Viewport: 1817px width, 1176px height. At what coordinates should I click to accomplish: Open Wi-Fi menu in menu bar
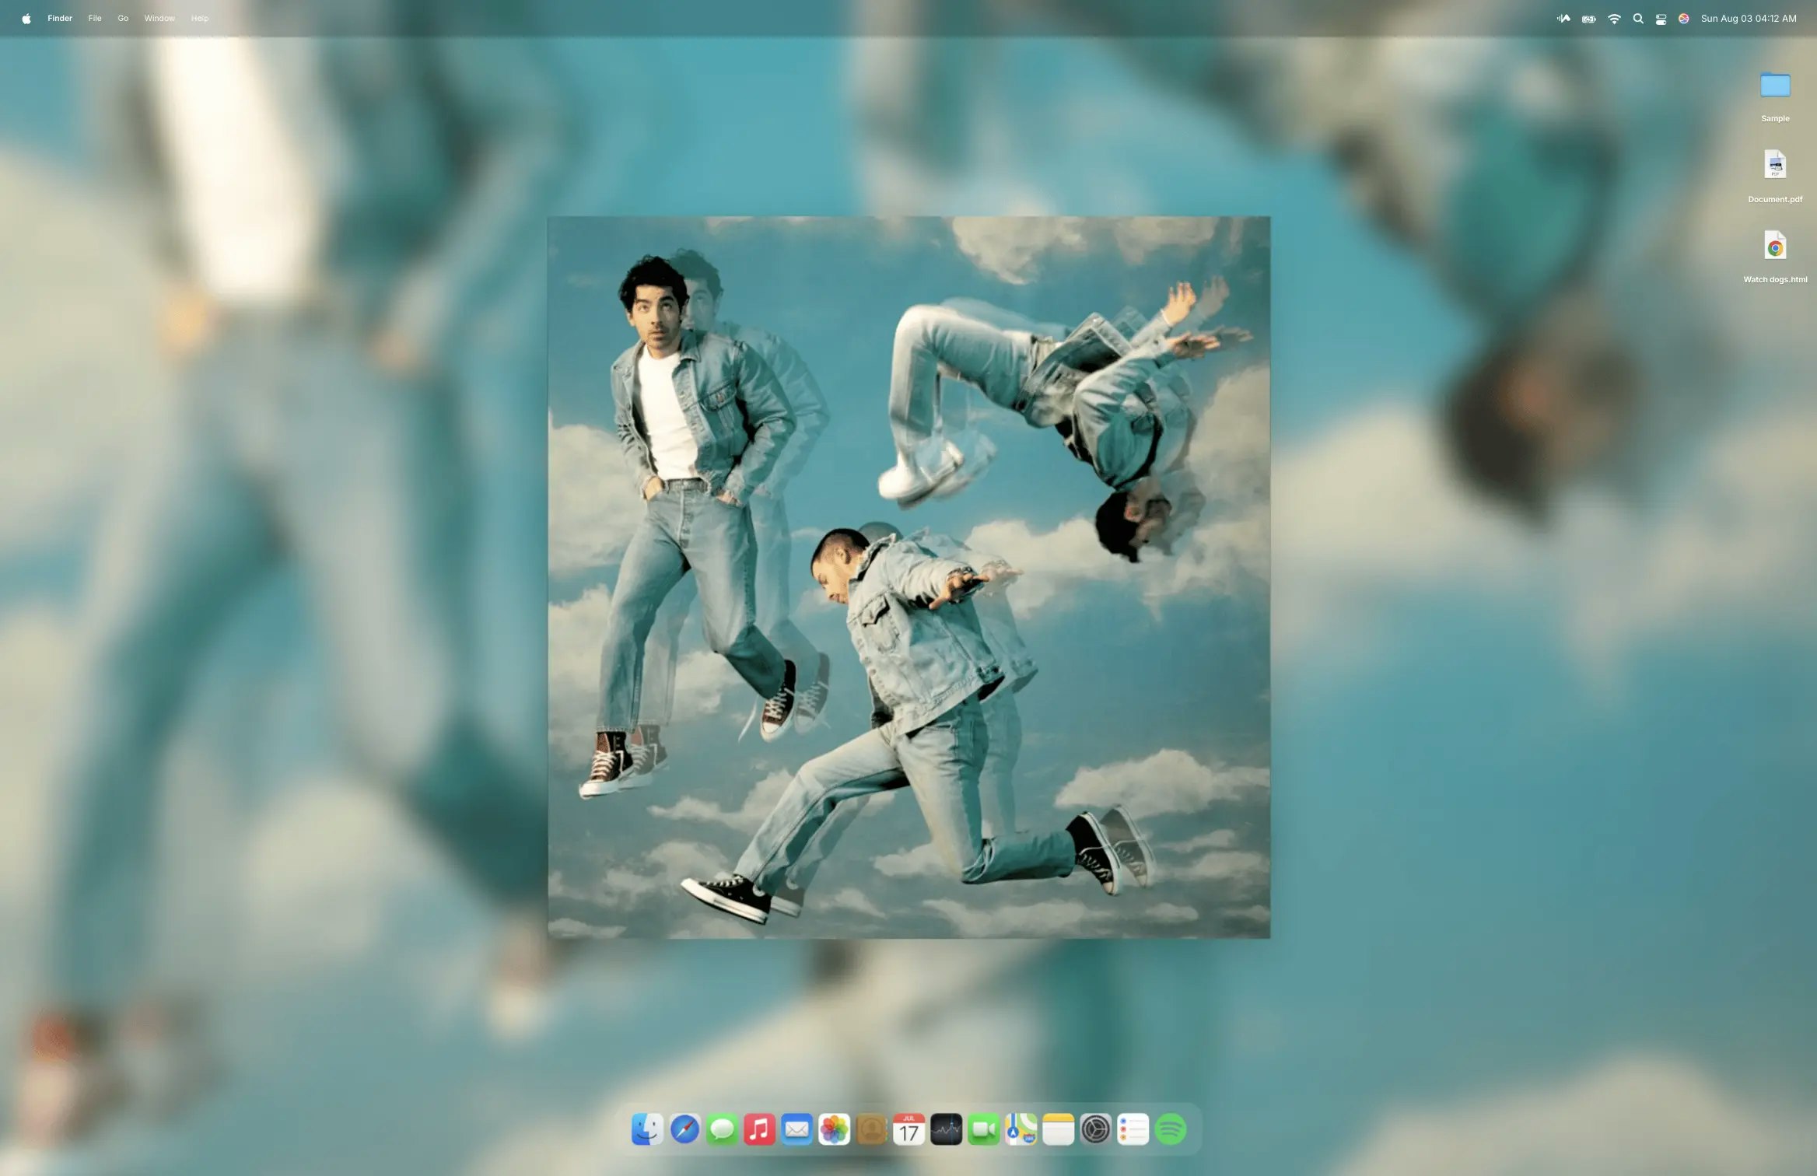pos(1614,19)
